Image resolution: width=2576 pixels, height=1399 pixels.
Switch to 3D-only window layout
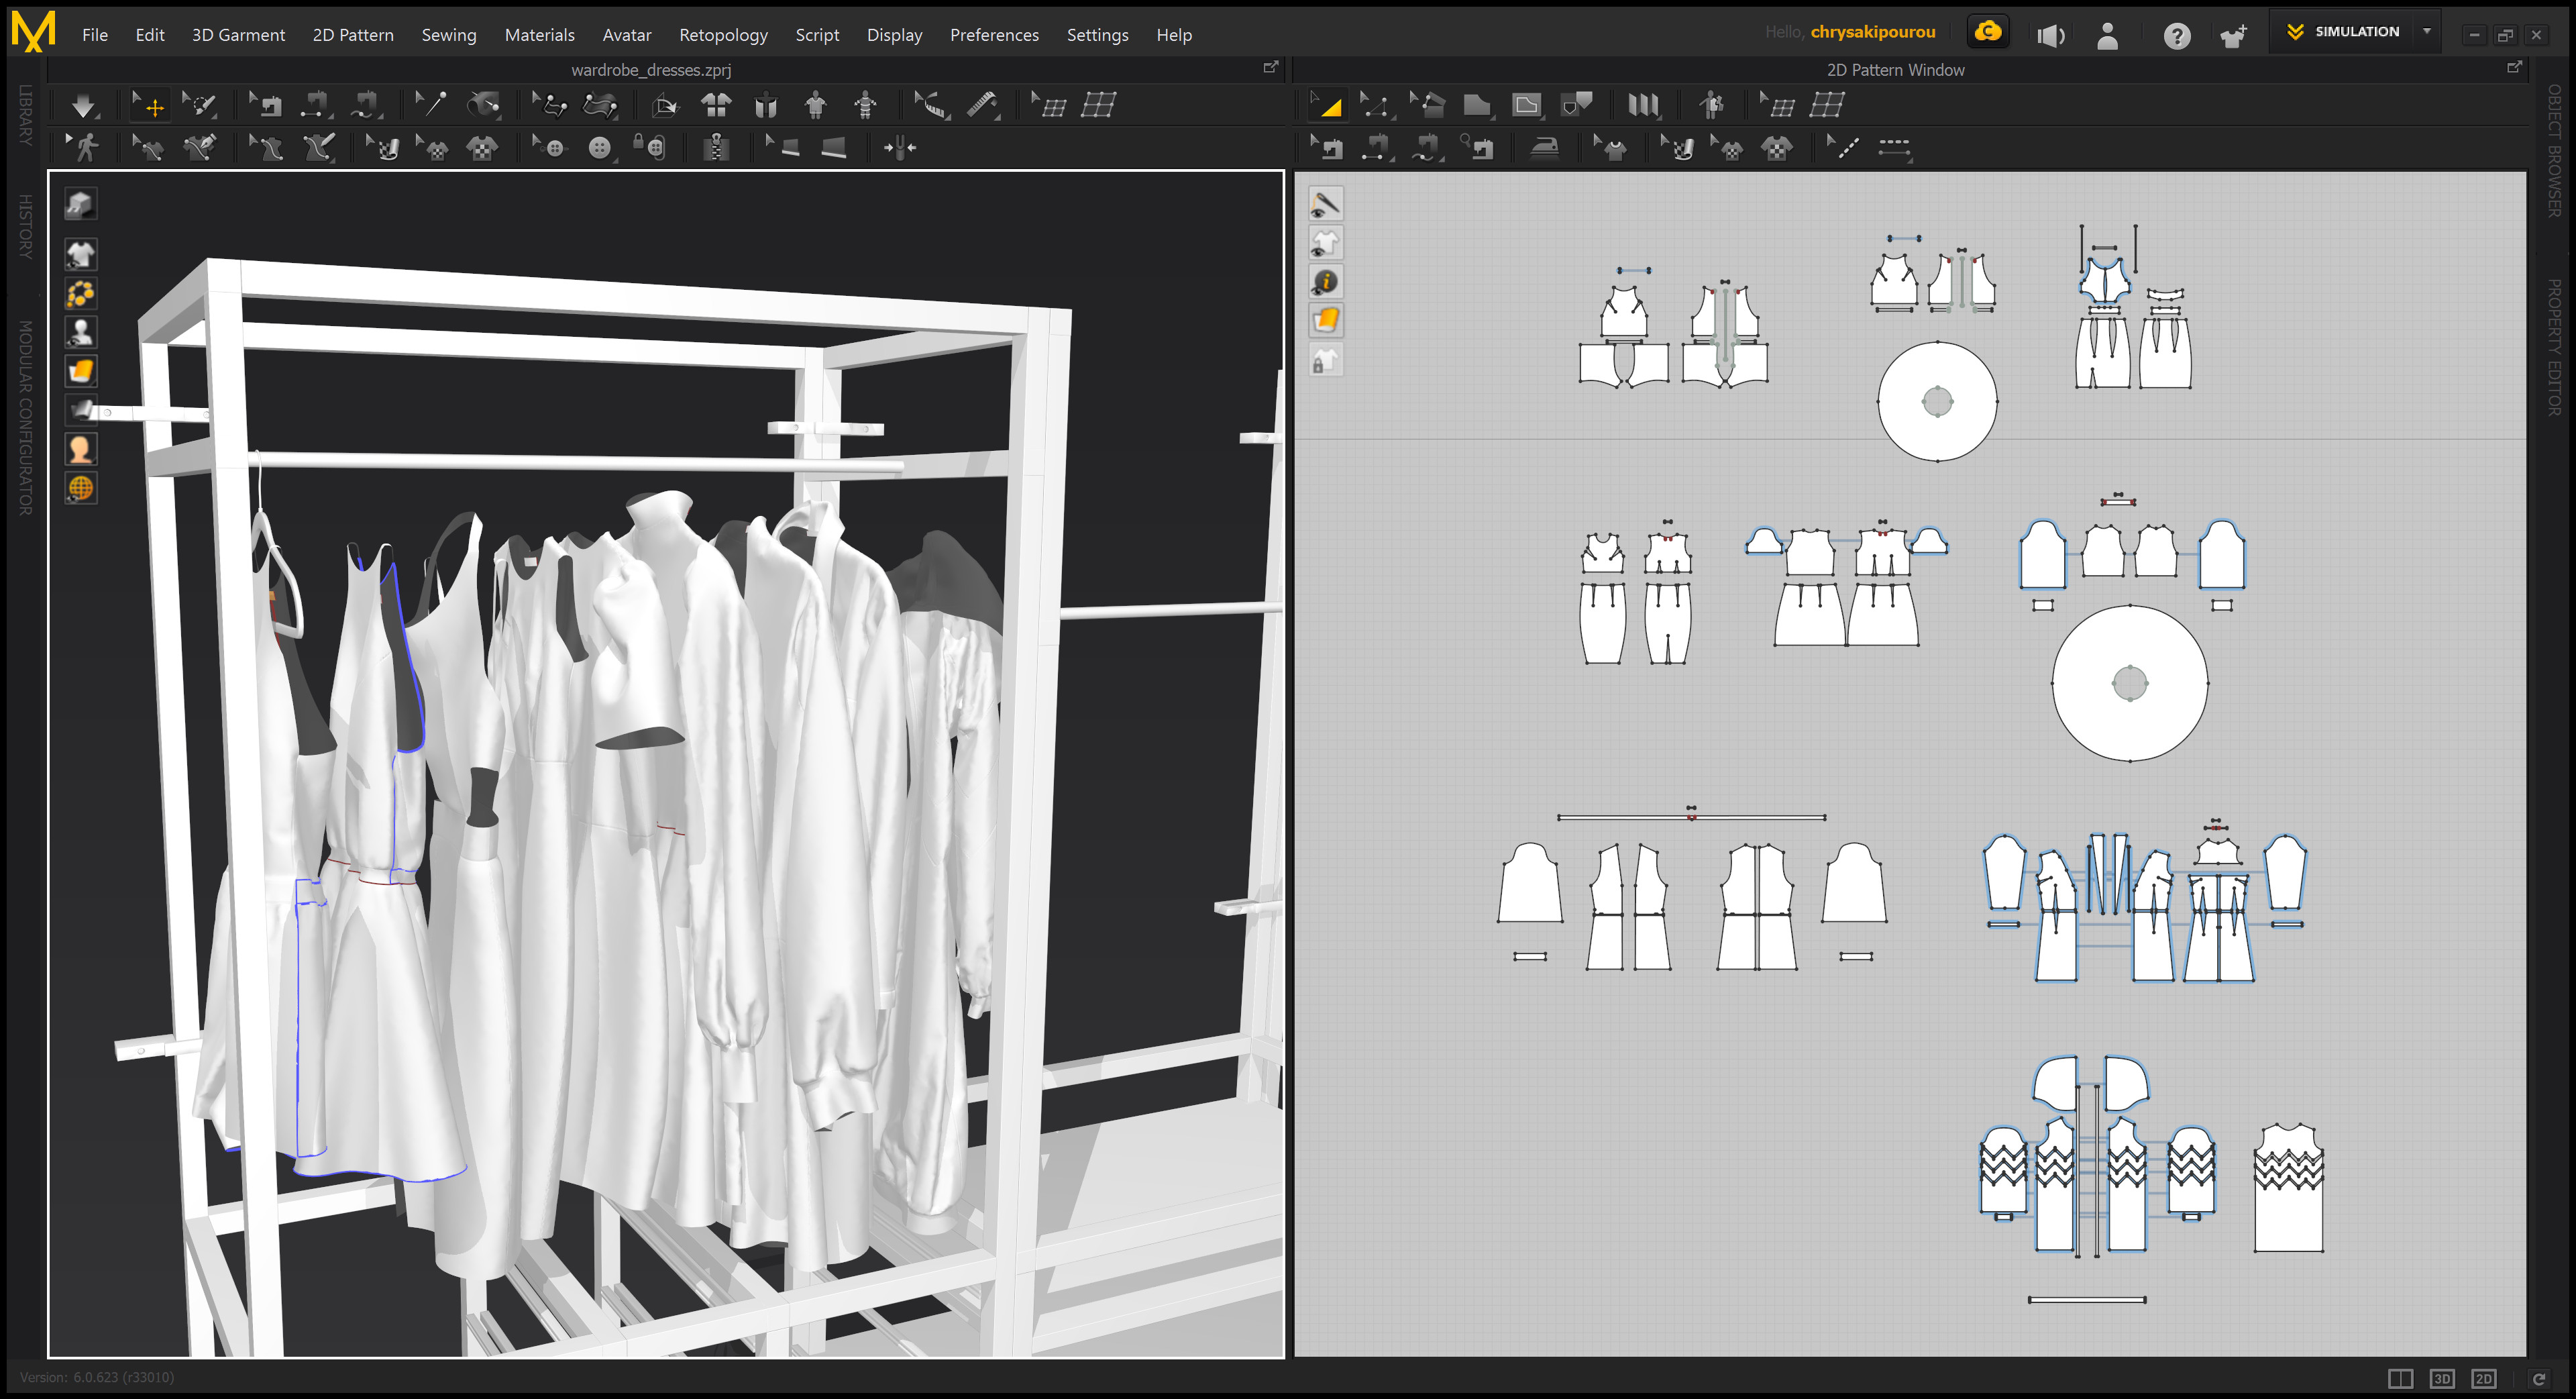pyautogui.click(x=2441, y=1378)
